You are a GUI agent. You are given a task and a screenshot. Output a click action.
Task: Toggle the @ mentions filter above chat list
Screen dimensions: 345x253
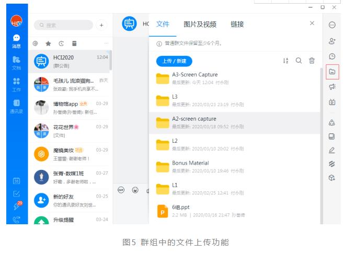pyautogui.click(x=36, y=43)
